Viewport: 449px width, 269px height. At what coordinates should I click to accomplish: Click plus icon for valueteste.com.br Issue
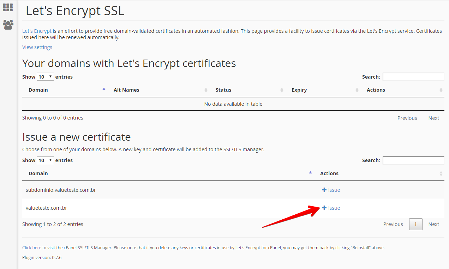(x=324, y=208)
